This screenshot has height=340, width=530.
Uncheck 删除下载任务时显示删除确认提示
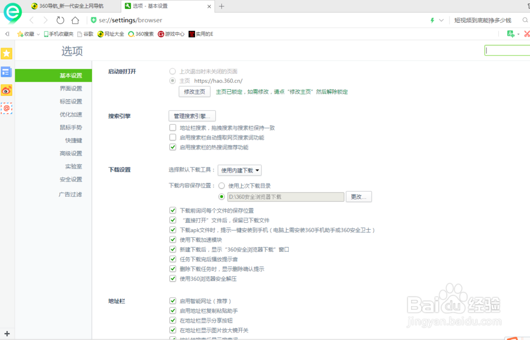173,269
